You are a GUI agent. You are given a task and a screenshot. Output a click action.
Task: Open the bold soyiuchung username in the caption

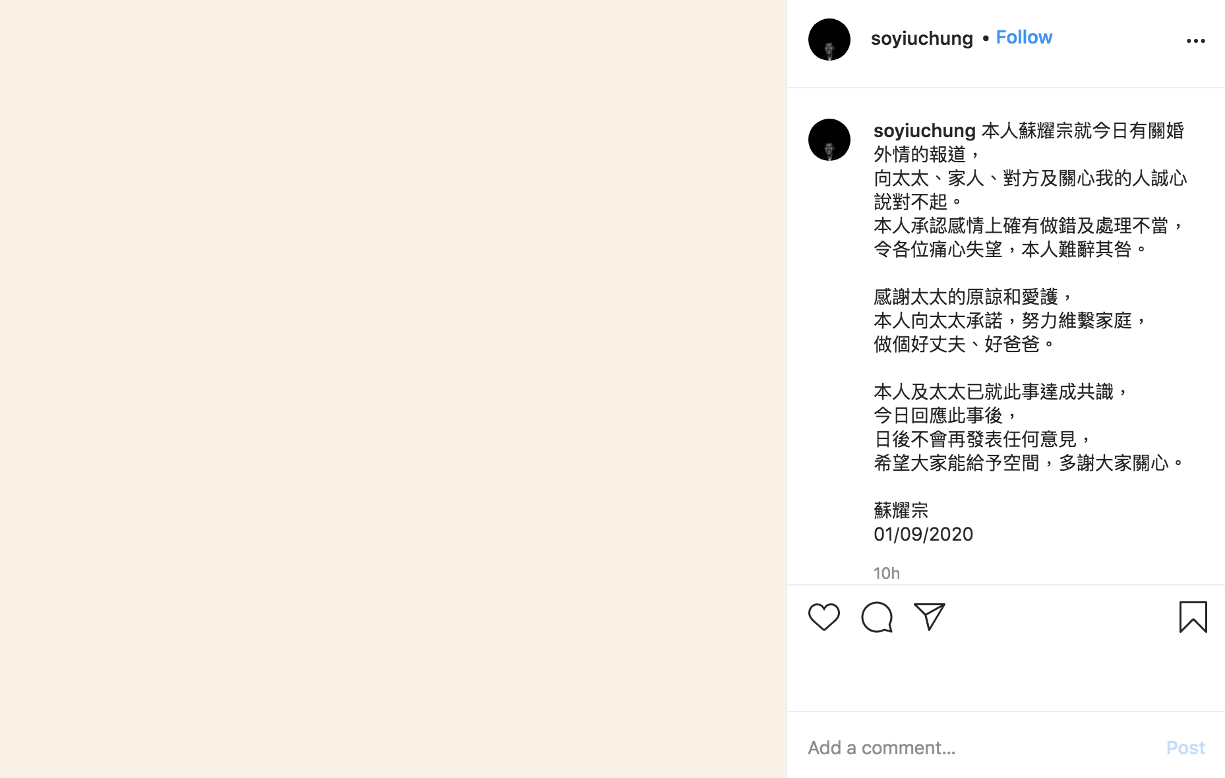(924, 131)
